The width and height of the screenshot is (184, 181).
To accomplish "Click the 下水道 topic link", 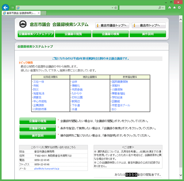I will point(76,105).
